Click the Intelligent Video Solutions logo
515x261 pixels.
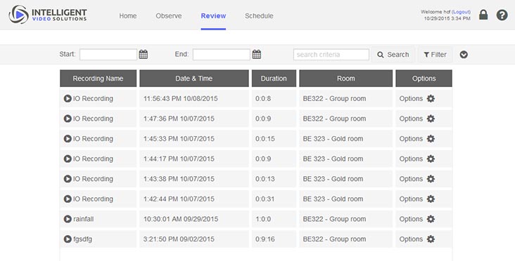48,15
